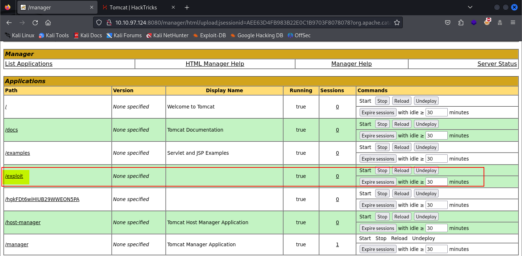Viewport: 522px width, 256px height.
Task: Click the Reload page icon
Action: [35, 22]
